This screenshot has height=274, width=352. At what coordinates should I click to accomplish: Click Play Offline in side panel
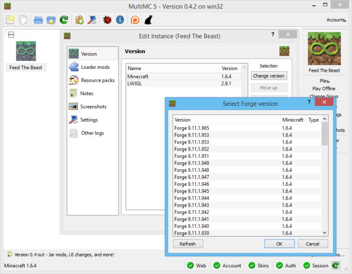(x=324, y=89)
